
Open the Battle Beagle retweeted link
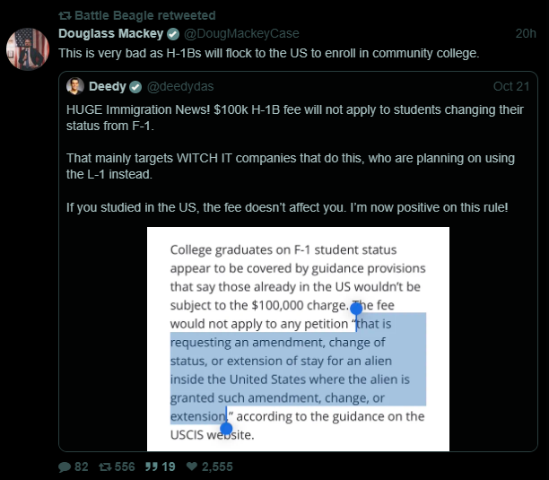coord(139,16)
